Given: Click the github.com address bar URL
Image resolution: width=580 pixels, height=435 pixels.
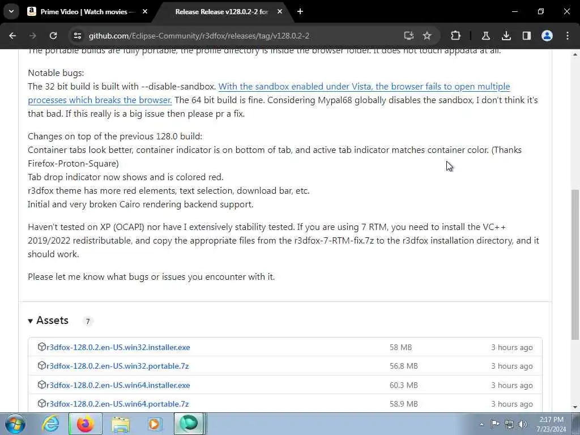Looking at the screenshot, I should pyautogui.click(x=199, y=36).
